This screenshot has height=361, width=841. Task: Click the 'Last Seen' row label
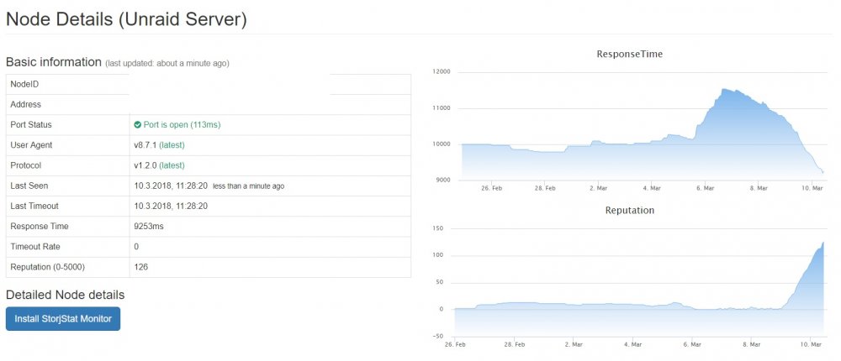pos(29,186)
